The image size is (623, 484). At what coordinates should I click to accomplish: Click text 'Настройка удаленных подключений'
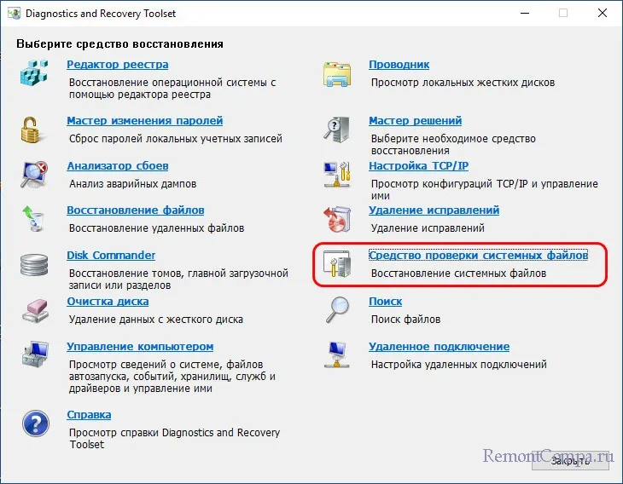click(459, 365)
